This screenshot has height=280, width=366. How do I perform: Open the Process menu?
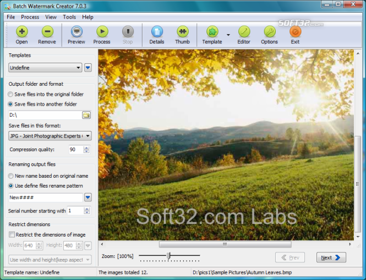[x=30, y=17]
